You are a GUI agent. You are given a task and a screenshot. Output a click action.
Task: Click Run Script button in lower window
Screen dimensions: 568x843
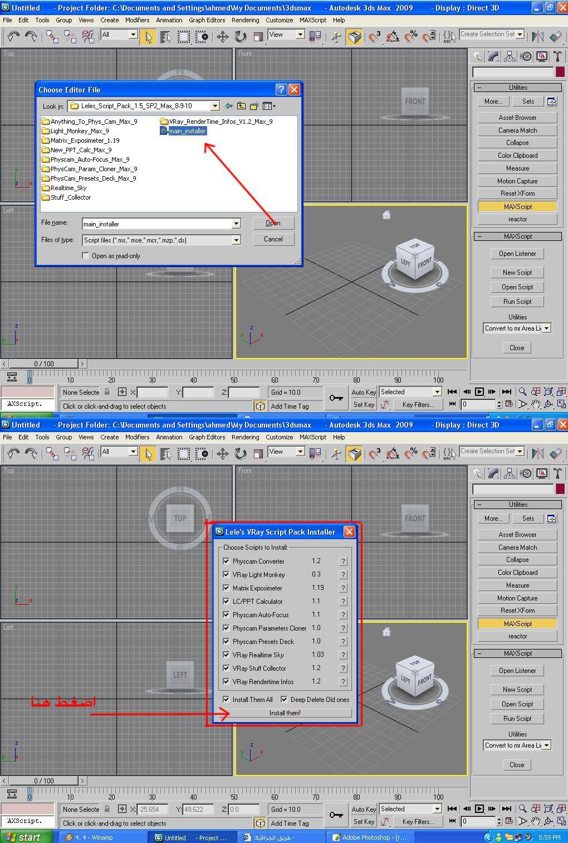click(517, 719)
